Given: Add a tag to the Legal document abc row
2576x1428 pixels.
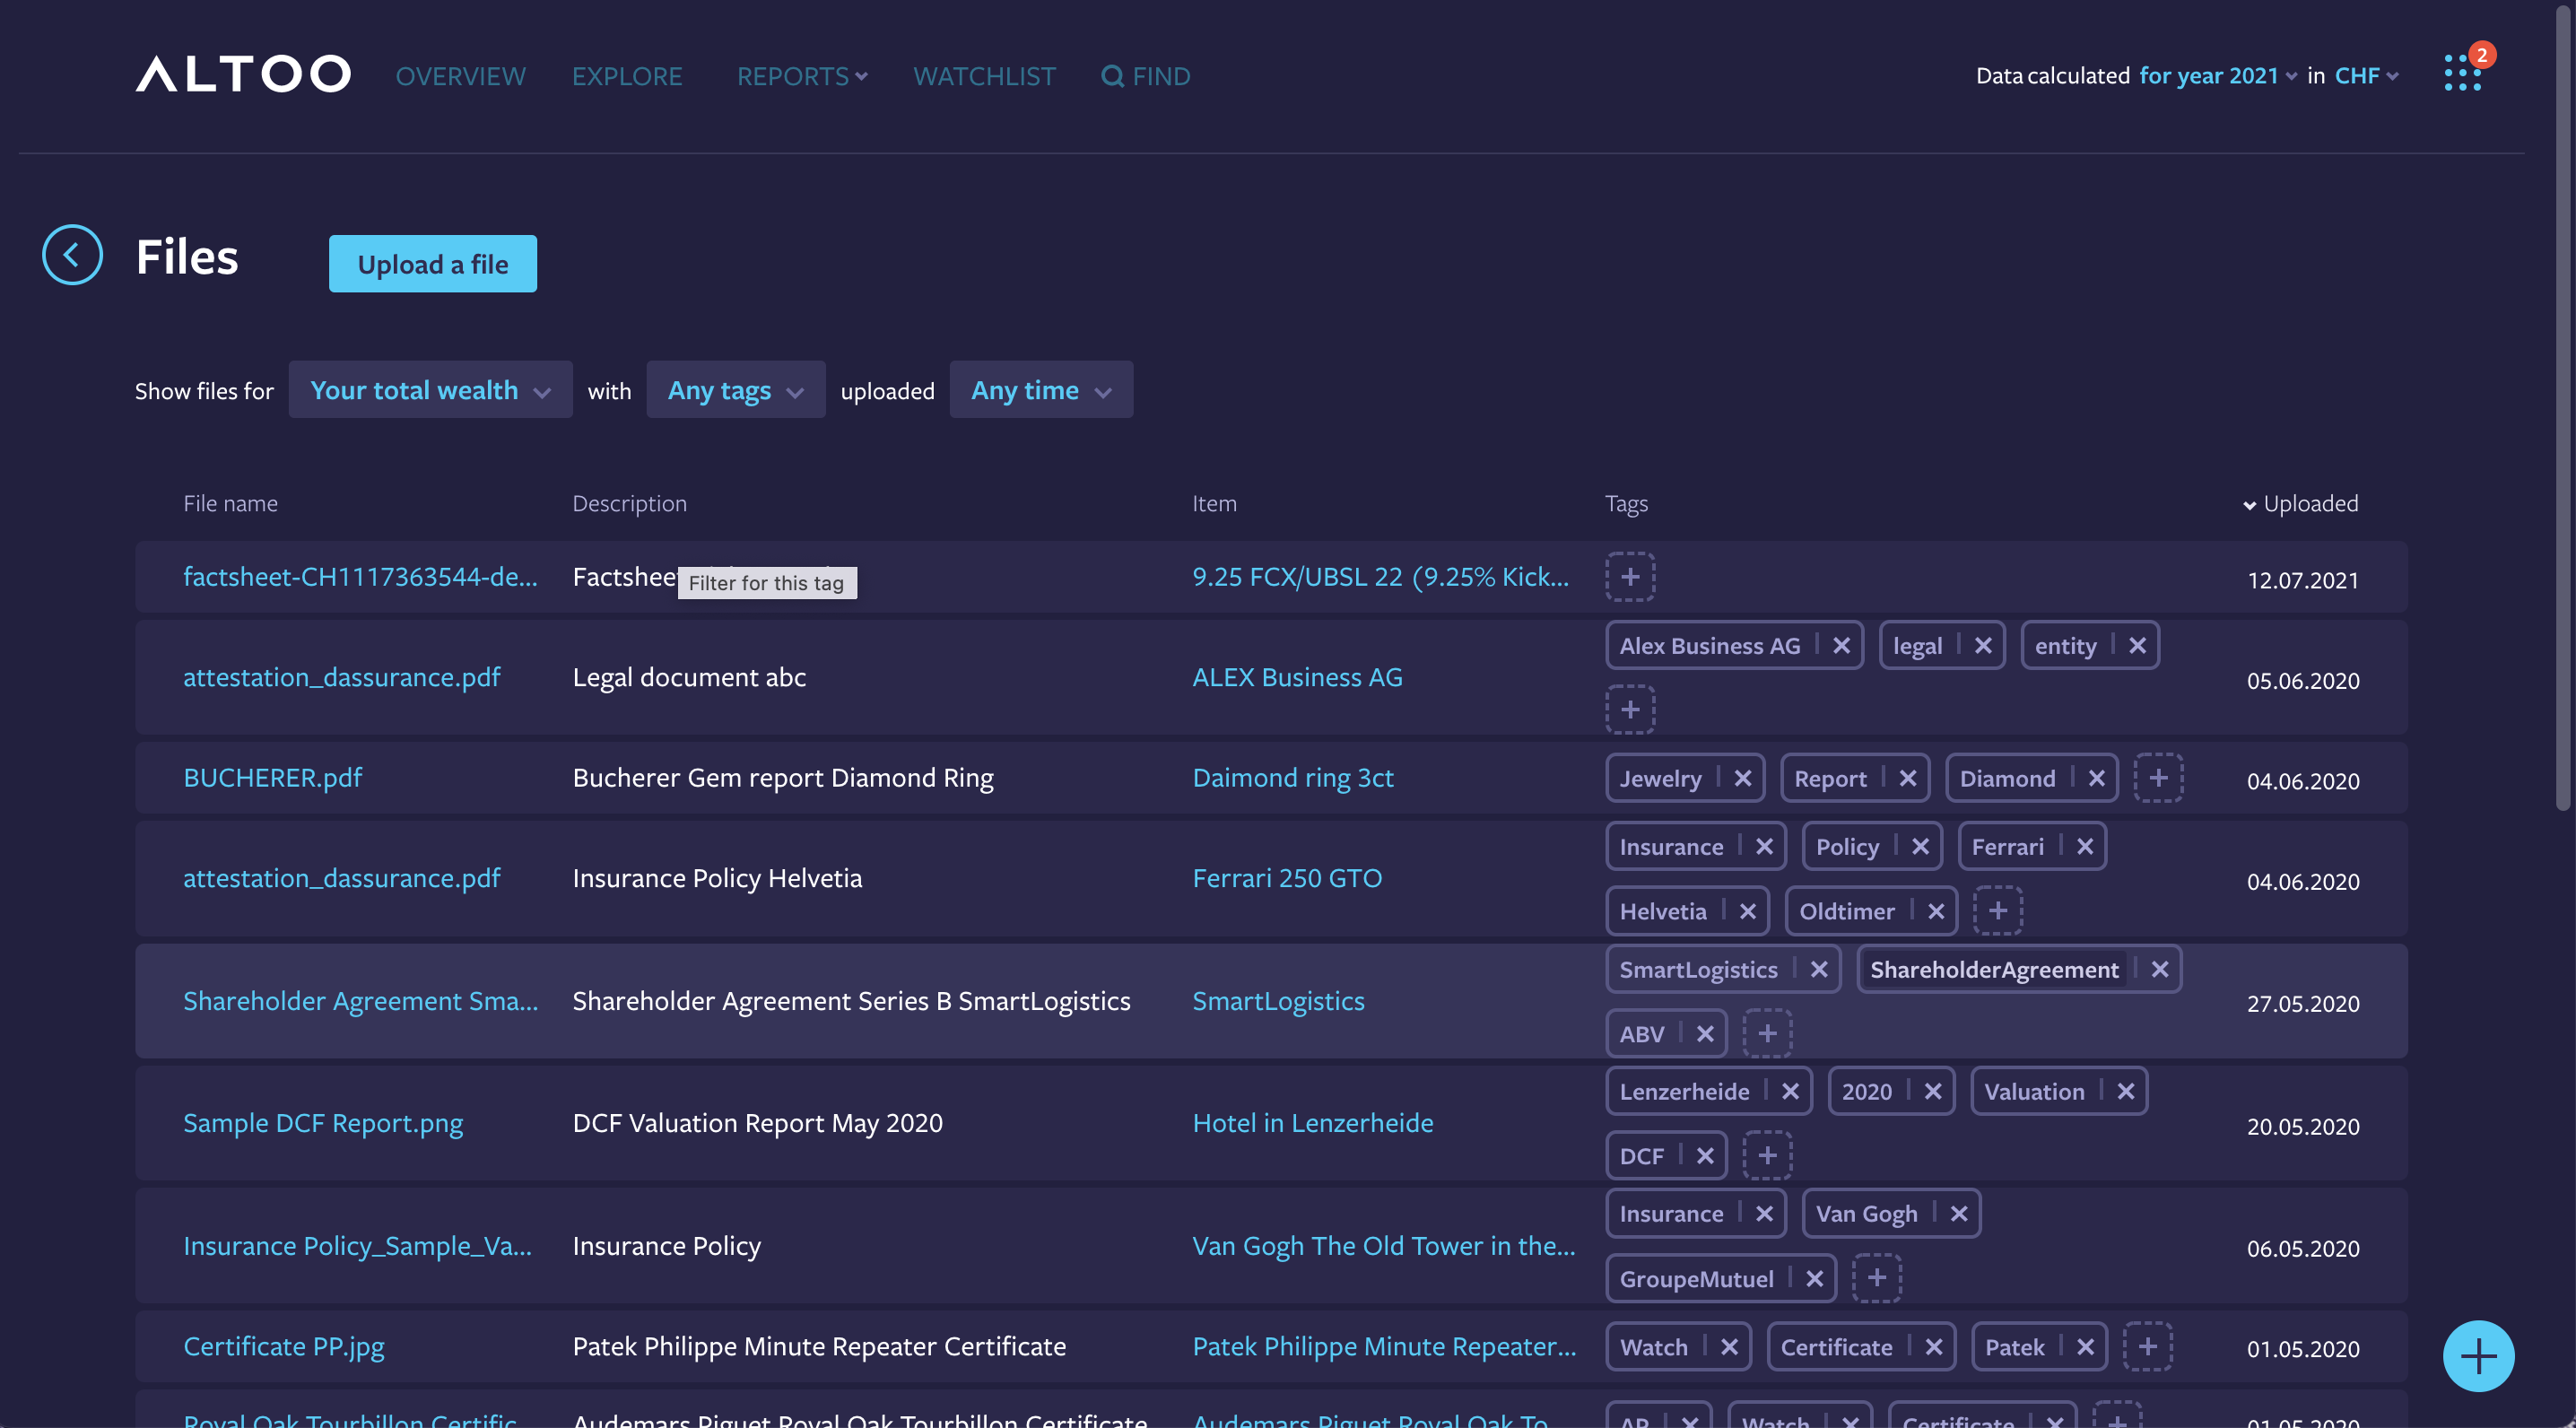Looking at the screenshot, I should [1630, 709].
